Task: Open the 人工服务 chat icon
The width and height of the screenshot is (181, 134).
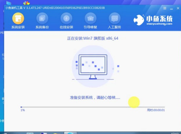Action: tap(114, 19)
